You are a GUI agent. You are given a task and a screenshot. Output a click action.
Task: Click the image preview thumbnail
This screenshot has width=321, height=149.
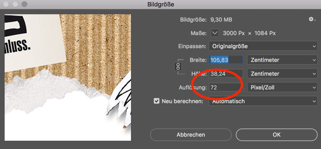(x=68, y=77)
